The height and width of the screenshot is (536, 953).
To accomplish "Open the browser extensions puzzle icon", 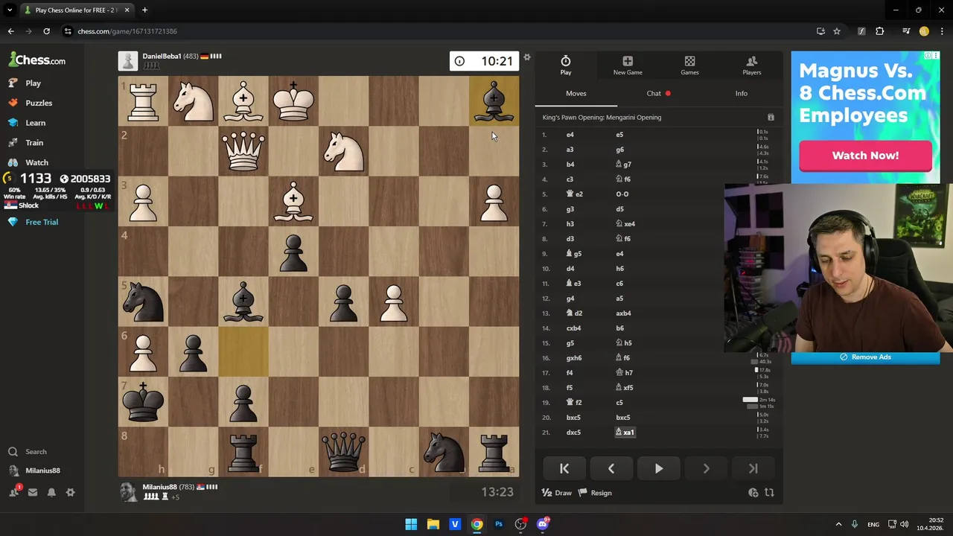I will click(x=880, y=31).
